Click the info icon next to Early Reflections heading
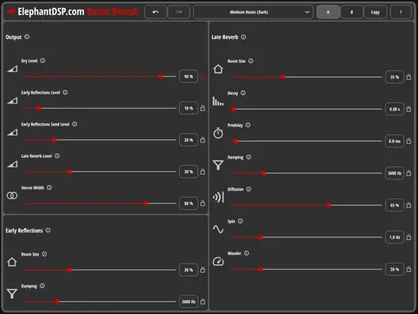 pyautogui.click(x=48, y=230)
